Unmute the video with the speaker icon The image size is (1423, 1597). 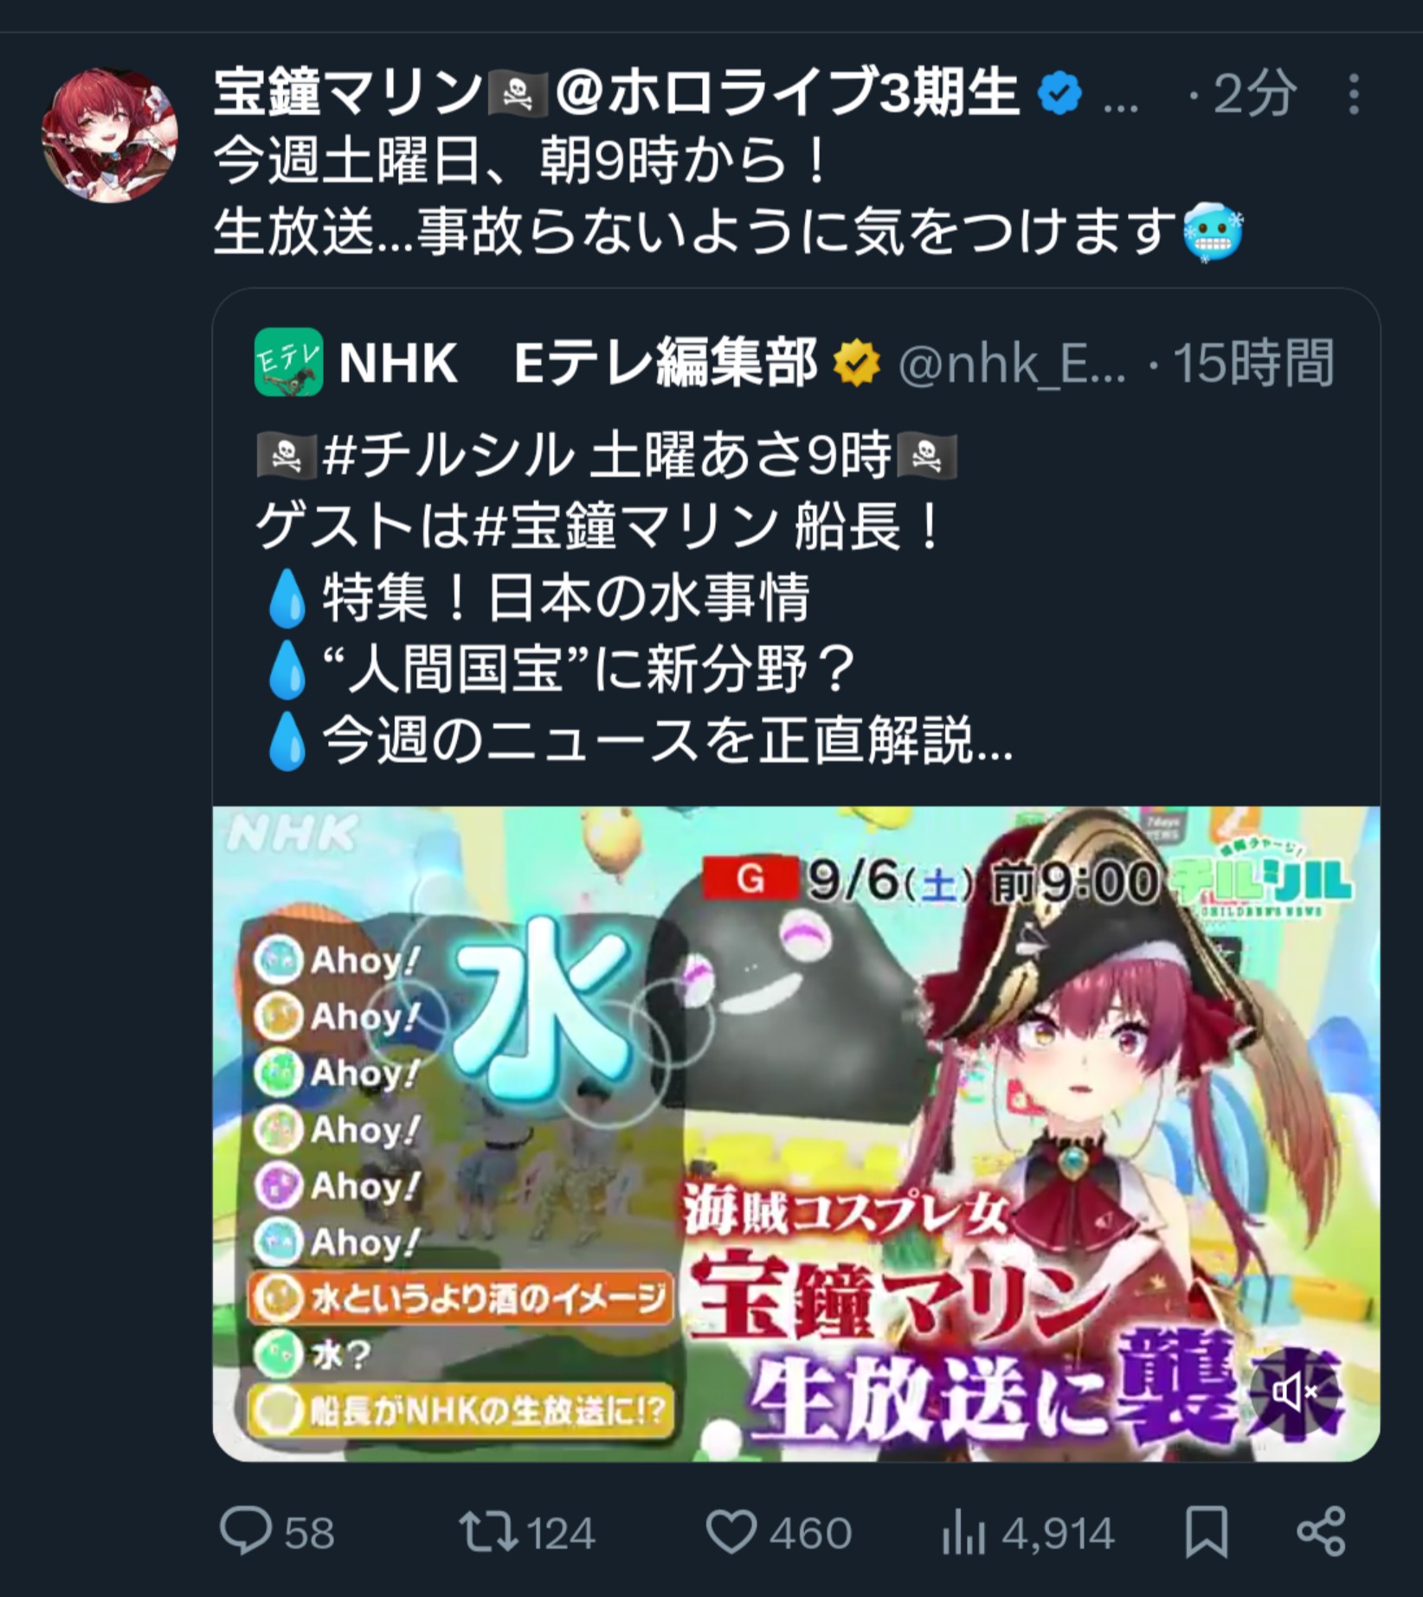point(1294,1393)
